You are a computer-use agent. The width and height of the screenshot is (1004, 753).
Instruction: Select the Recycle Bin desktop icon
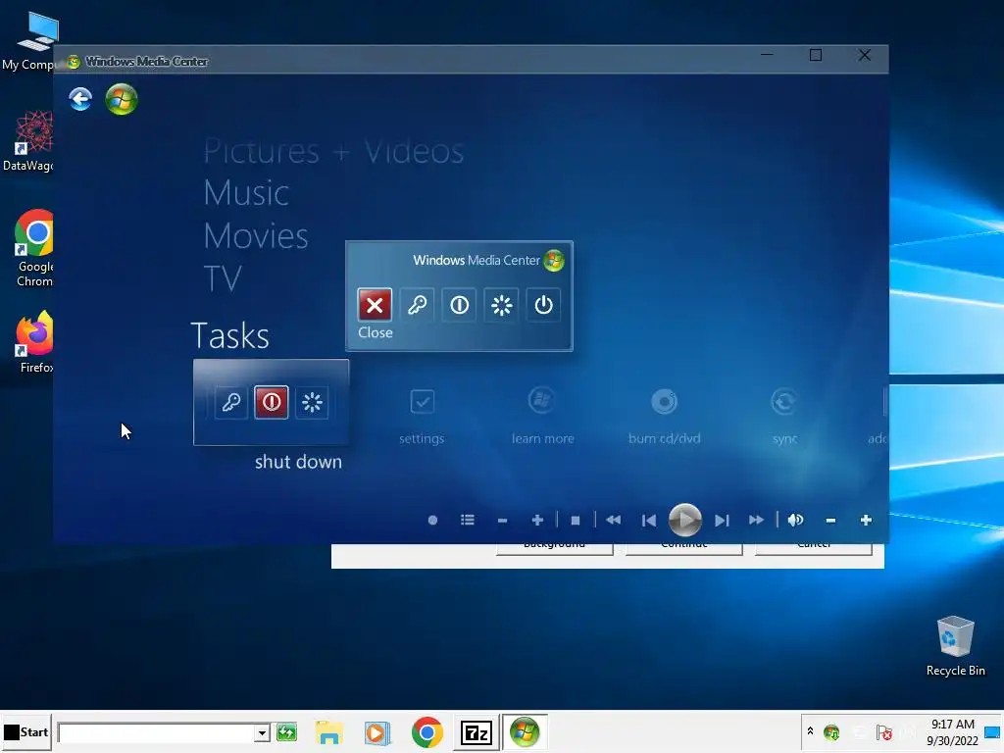(955, 645)
